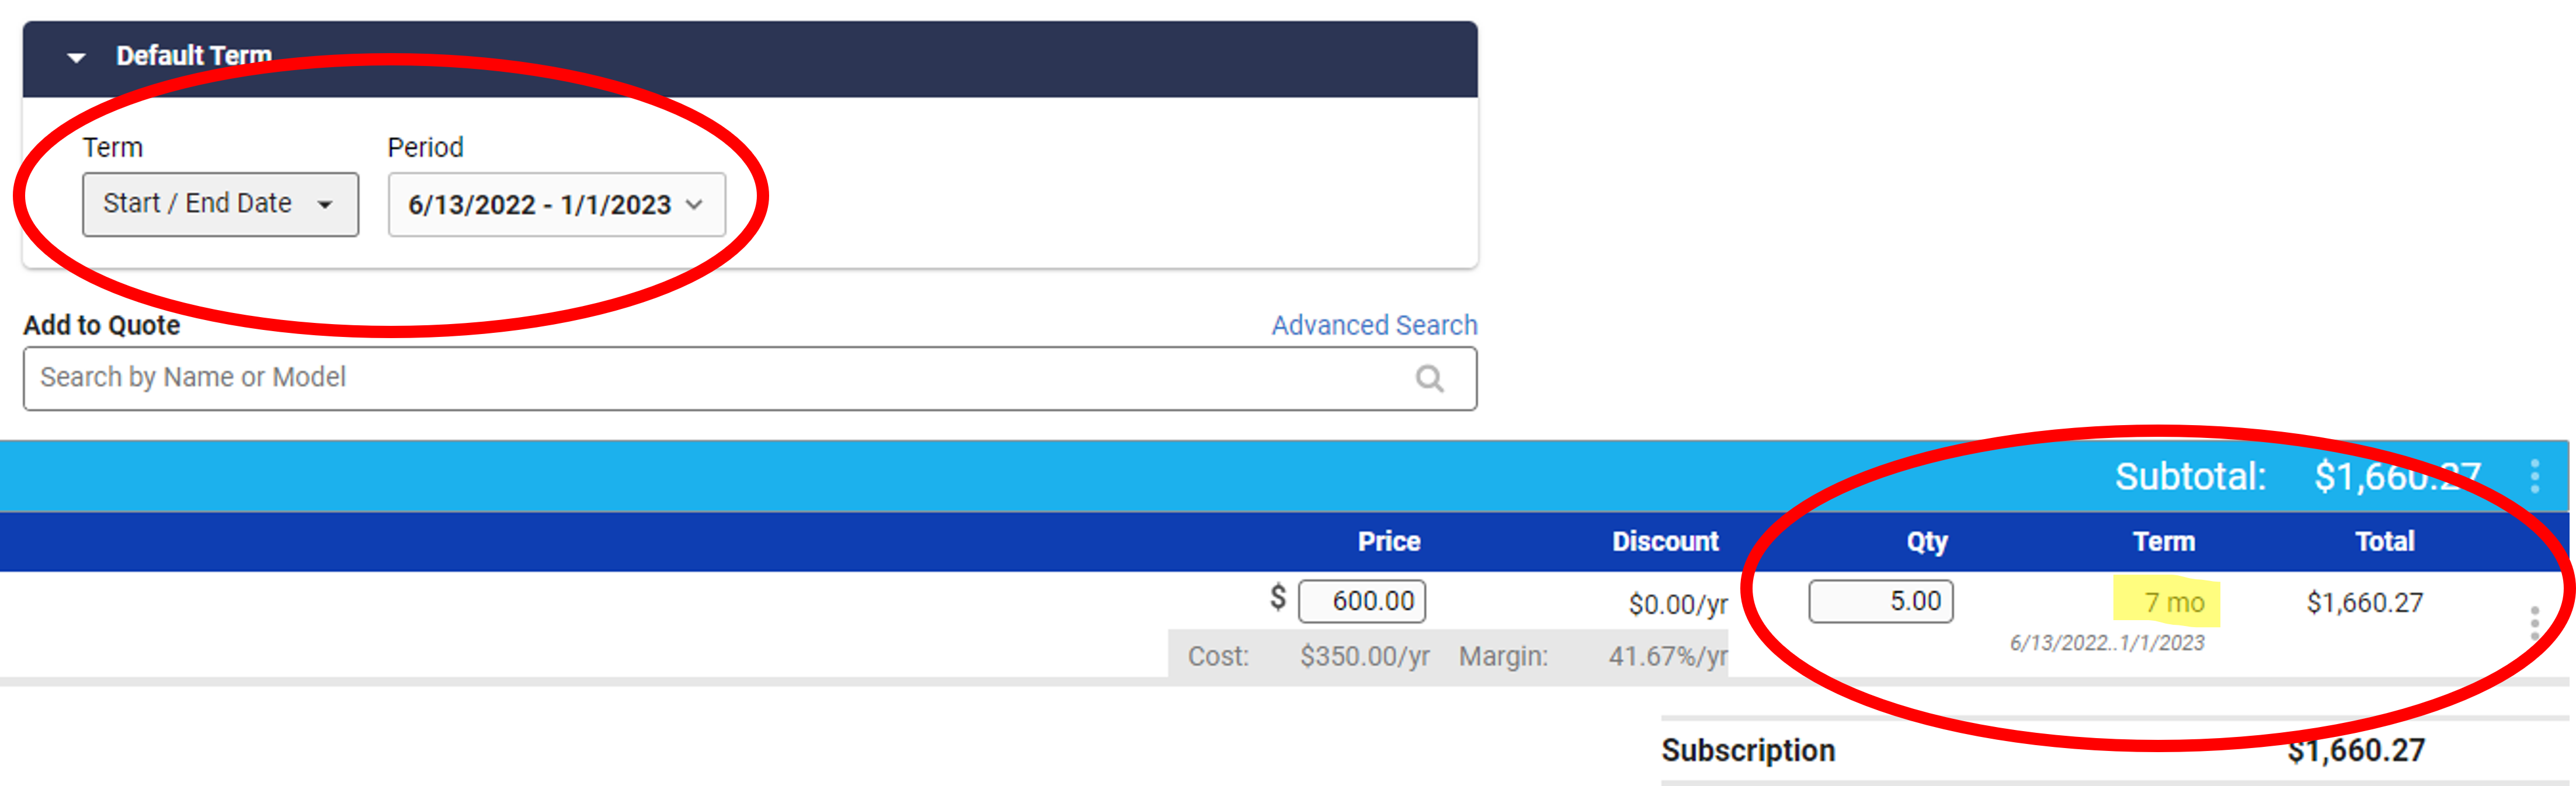Click the Default Term header title

[194, 56]
